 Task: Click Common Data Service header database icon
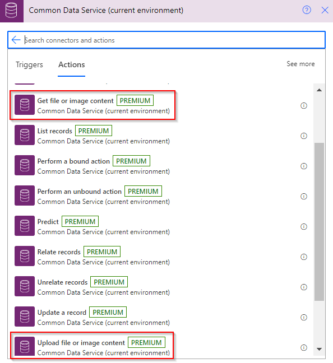pos(11,11)
